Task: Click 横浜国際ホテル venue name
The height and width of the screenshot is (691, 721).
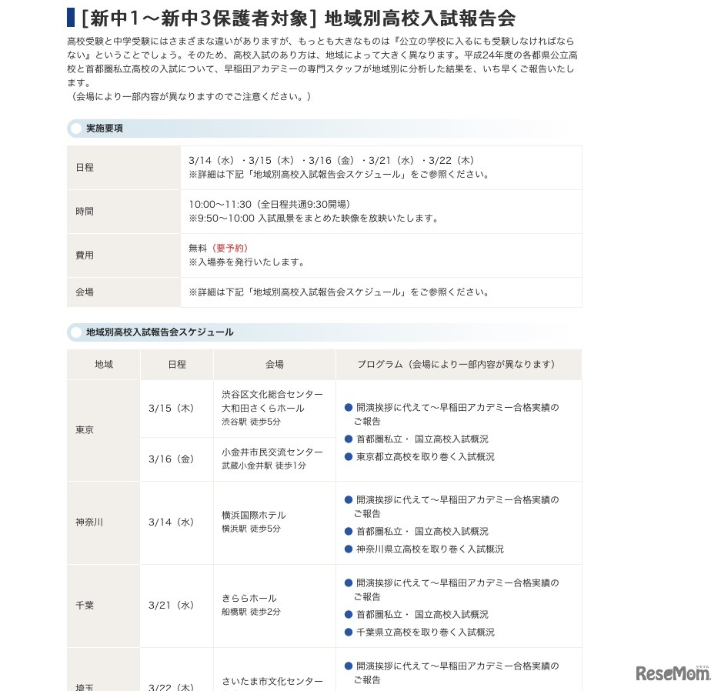Action: (254, 516)
